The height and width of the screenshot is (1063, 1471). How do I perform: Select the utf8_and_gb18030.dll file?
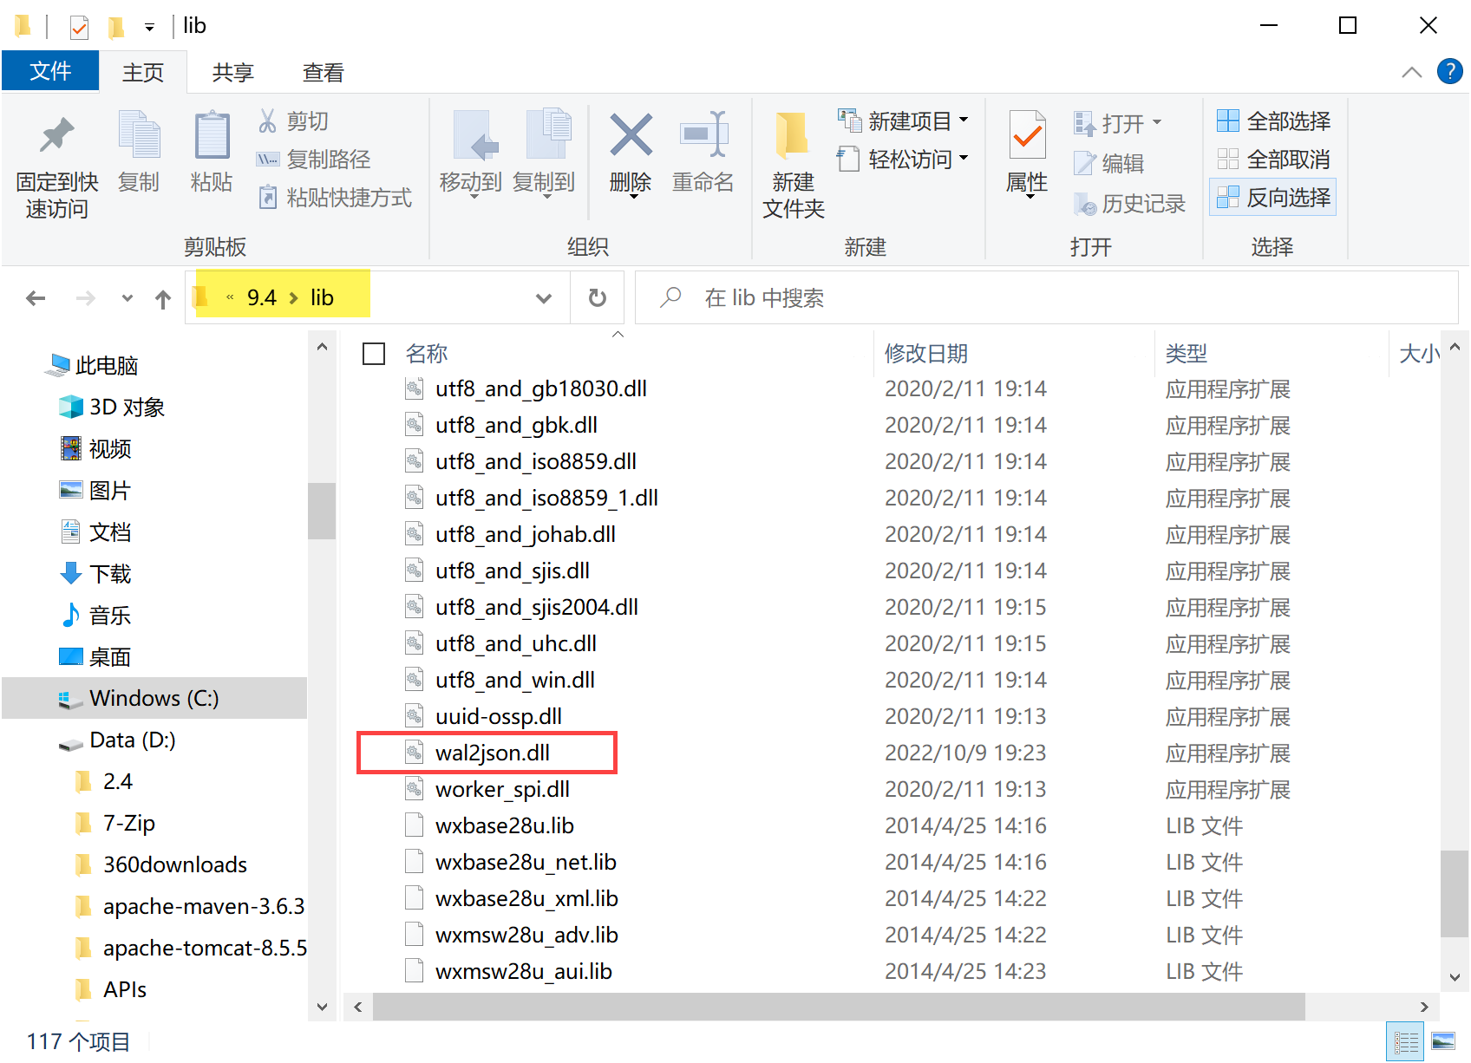[x=541, y=388]
